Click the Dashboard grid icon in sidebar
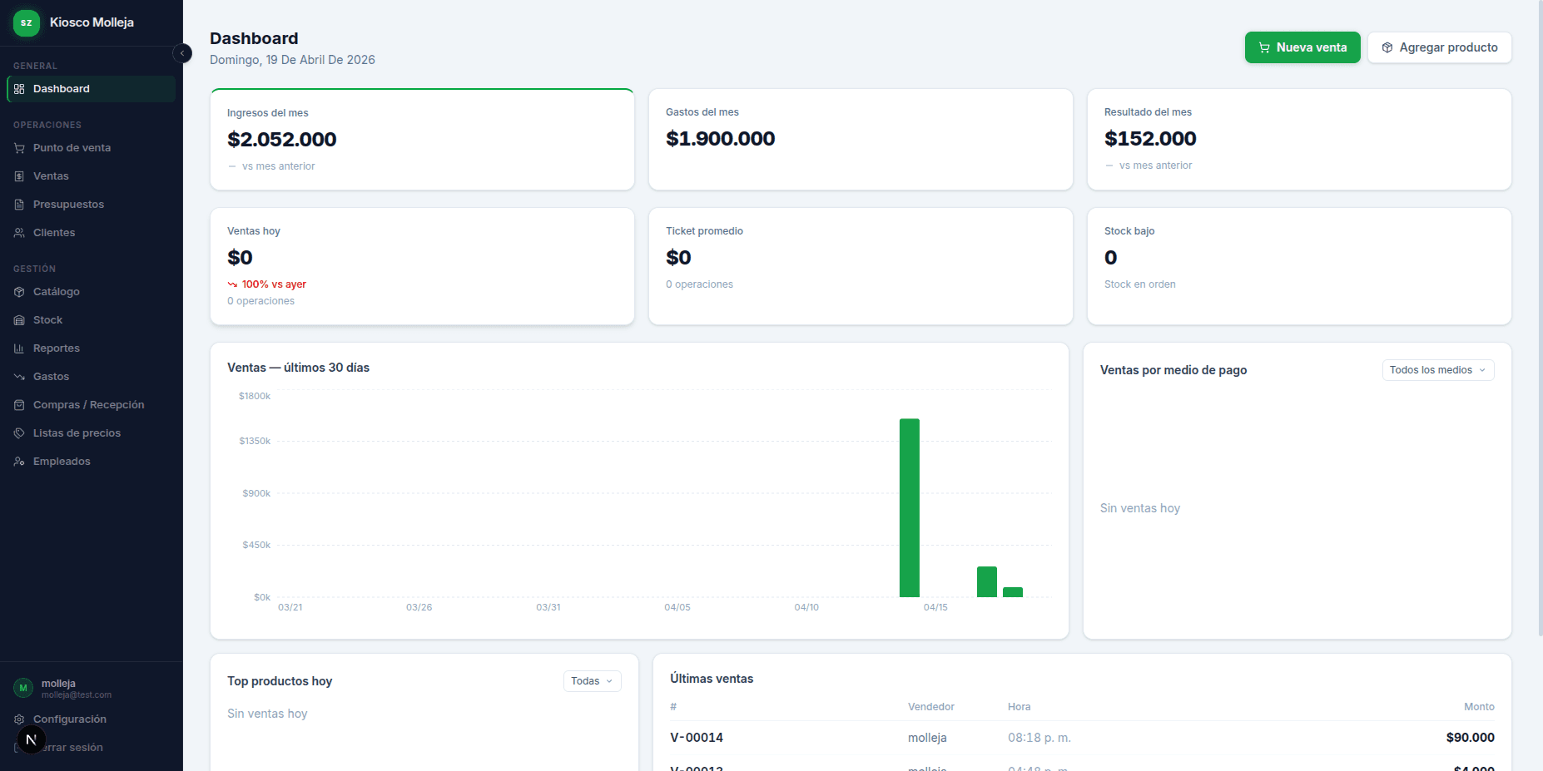This screenshot has width=1543, height=771. tap(19, 89)
